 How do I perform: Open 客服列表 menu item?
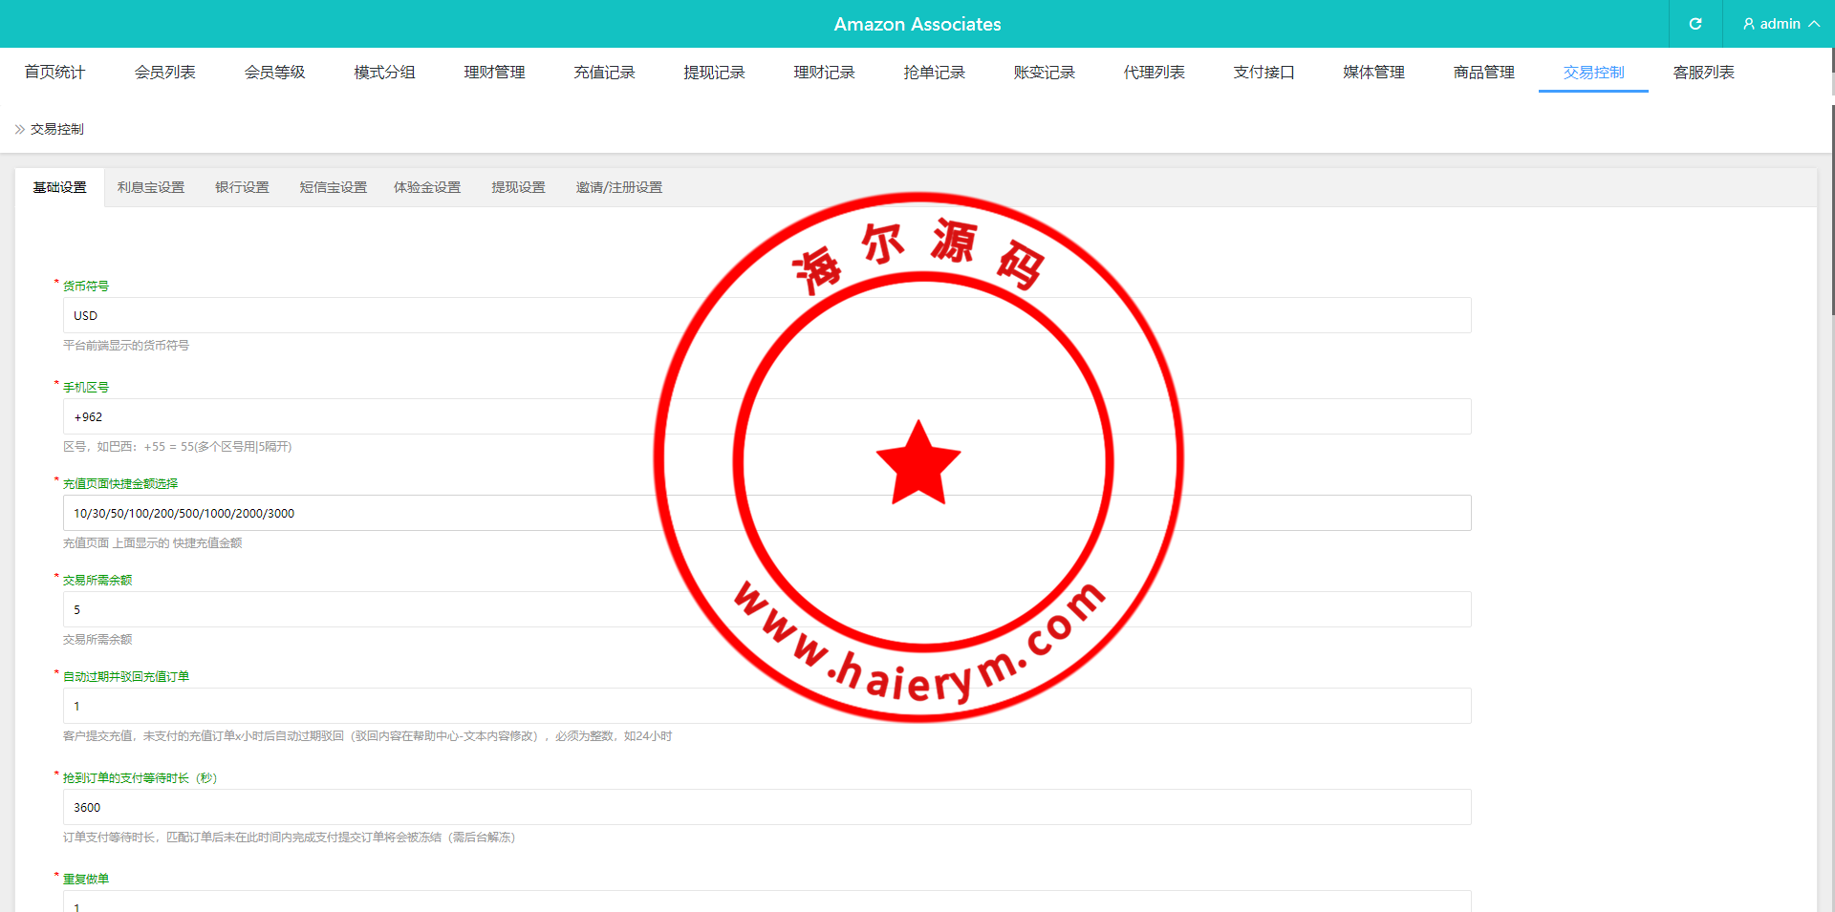click(x=1703, y=73)
